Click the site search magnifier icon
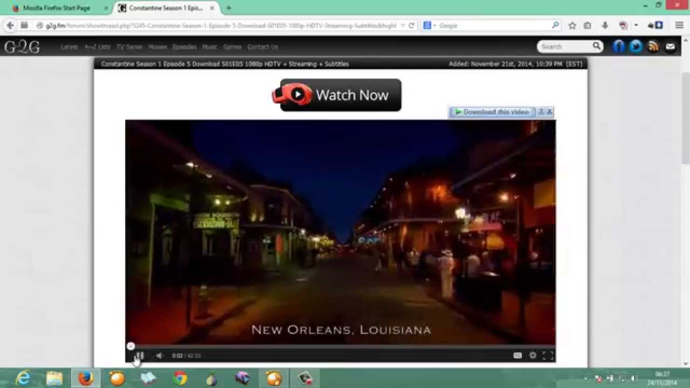Image resolution: width=690 pixels, height=388 pixels. [597, 46]
